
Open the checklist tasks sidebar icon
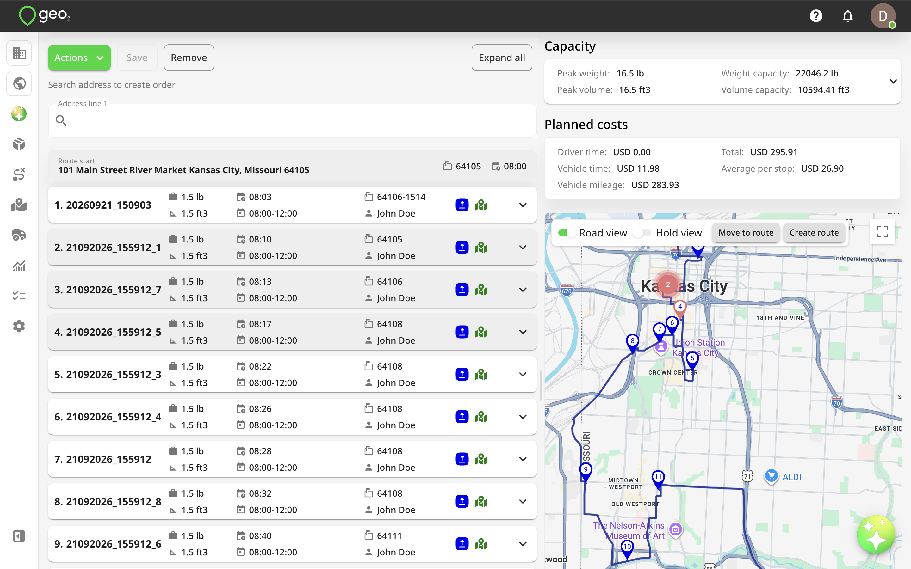tap(19, 296)
